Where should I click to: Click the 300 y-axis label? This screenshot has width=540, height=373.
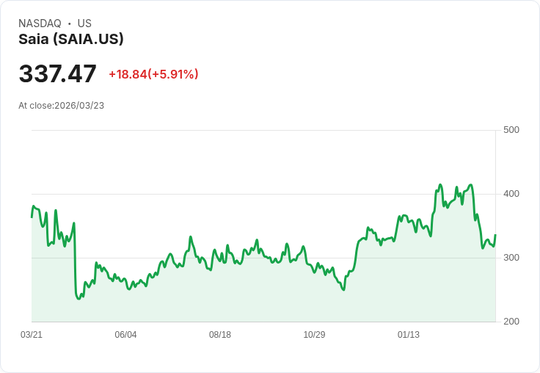(511, 258)
